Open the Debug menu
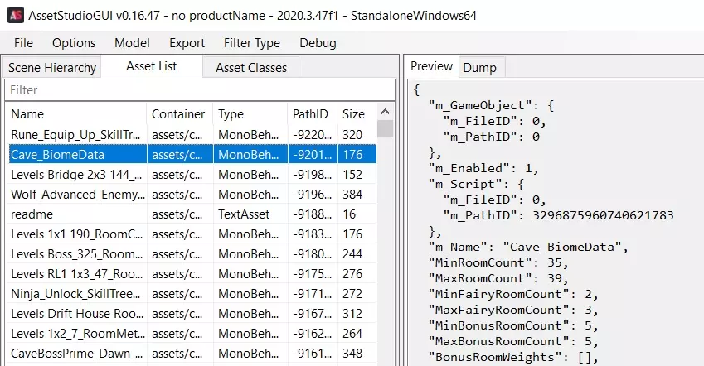The width and height of the screenshot is (704, 366). (x=318, y=43)
